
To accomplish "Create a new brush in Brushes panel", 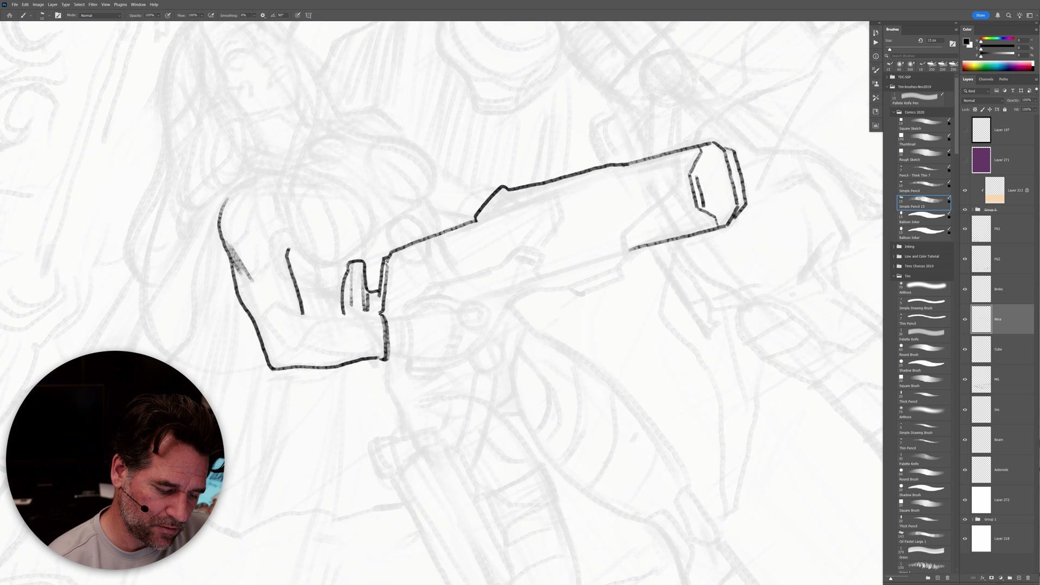I will tap(938, 578).
